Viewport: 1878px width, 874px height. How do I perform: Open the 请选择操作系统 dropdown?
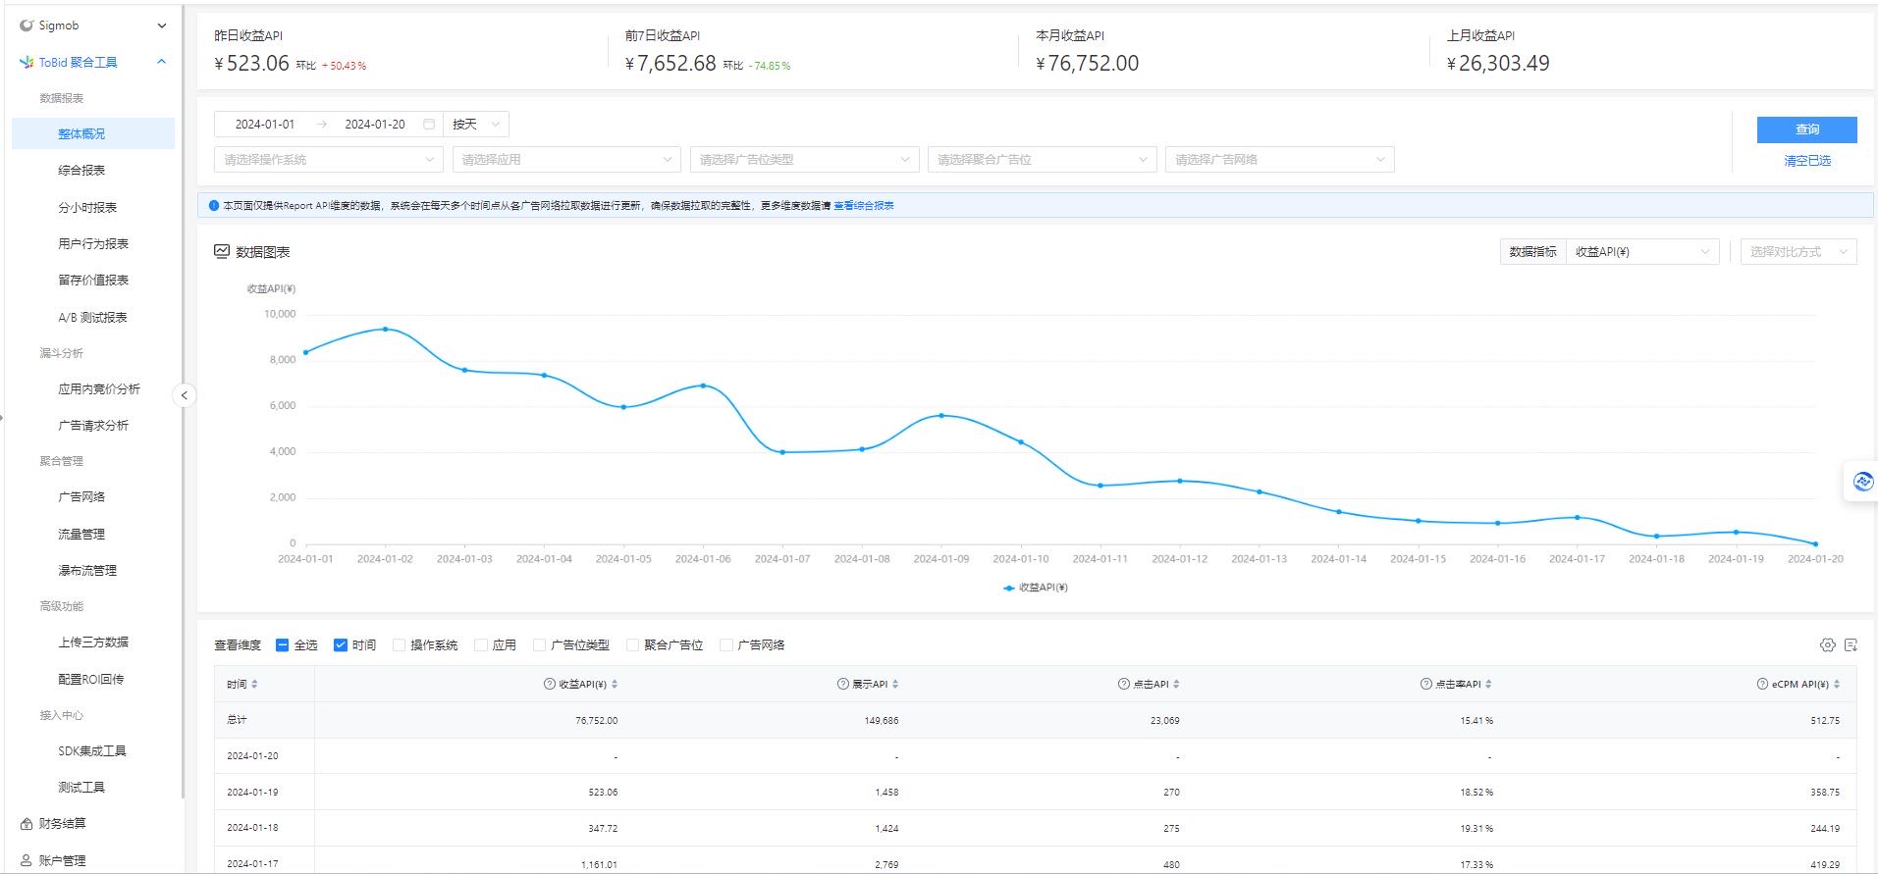pyautogui.click(x=328, y=160)
